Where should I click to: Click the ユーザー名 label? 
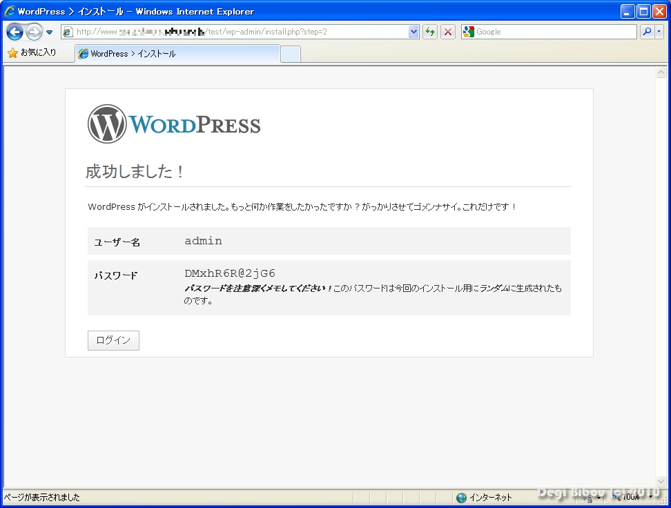(117, 242)
